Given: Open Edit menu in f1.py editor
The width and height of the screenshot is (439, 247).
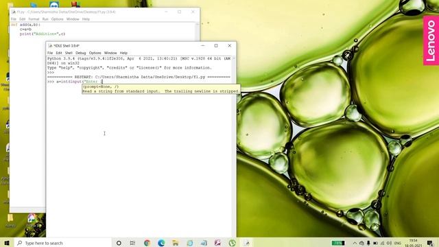Looking at the screenshot, I should click(x=23, y=19).
